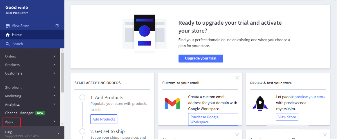Viewport: 337px width, 139px height.
Task: Toggle the Add Products step circle
Action: [x=82, y=98]
